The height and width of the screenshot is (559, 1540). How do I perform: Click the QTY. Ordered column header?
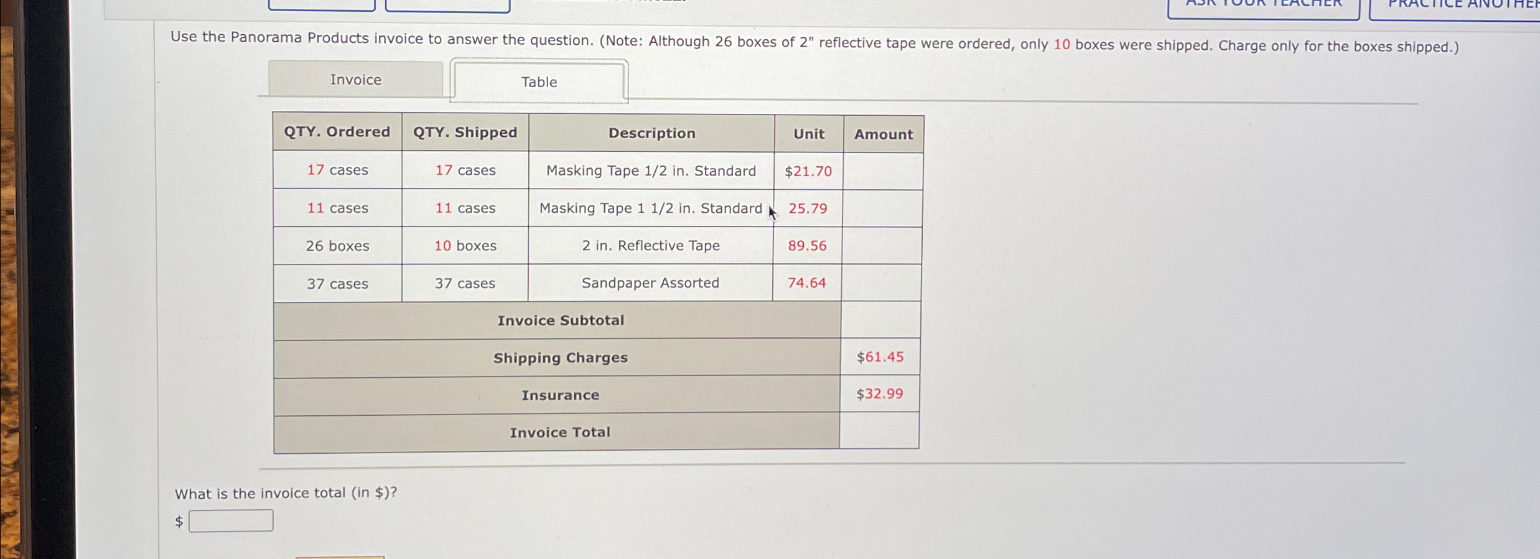coord(337,131)
